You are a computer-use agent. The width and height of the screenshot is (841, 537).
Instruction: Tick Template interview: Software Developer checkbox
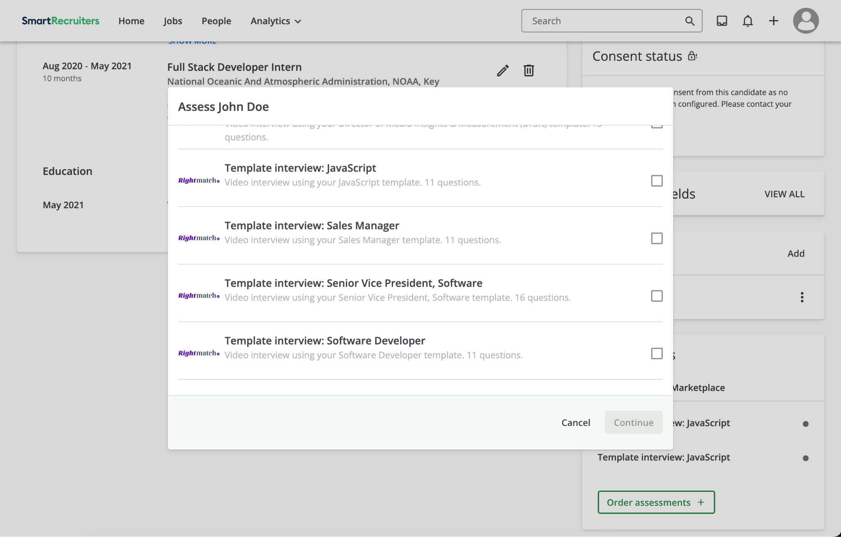(x=657, y=353)
